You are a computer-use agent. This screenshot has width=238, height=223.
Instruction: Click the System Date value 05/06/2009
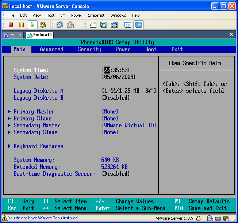119,77
